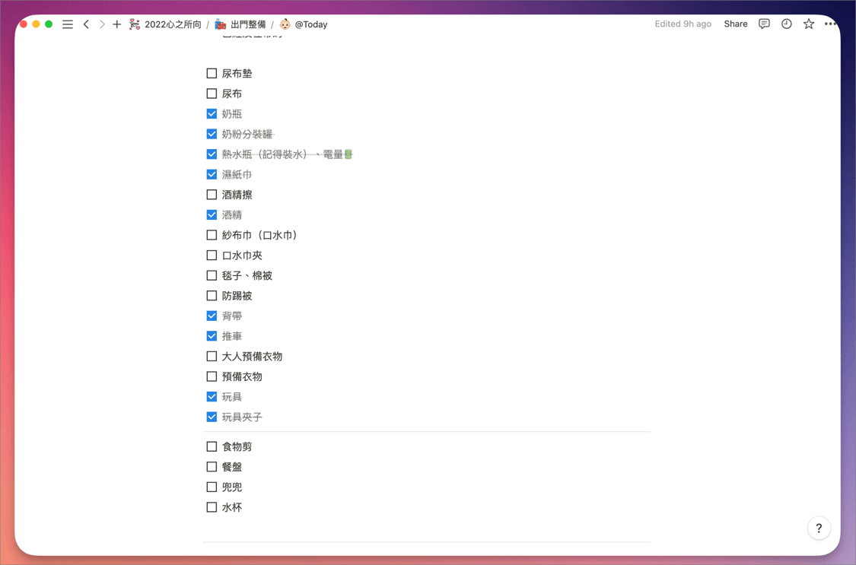Open comments via the speech bubble icon
This screenshot has height=565, width=856.
pos(764,24)
